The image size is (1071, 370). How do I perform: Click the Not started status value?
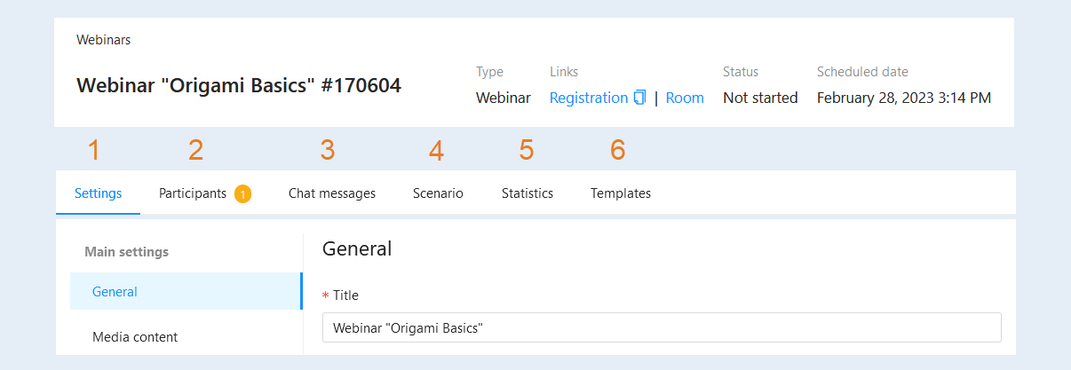click(760, 98)
